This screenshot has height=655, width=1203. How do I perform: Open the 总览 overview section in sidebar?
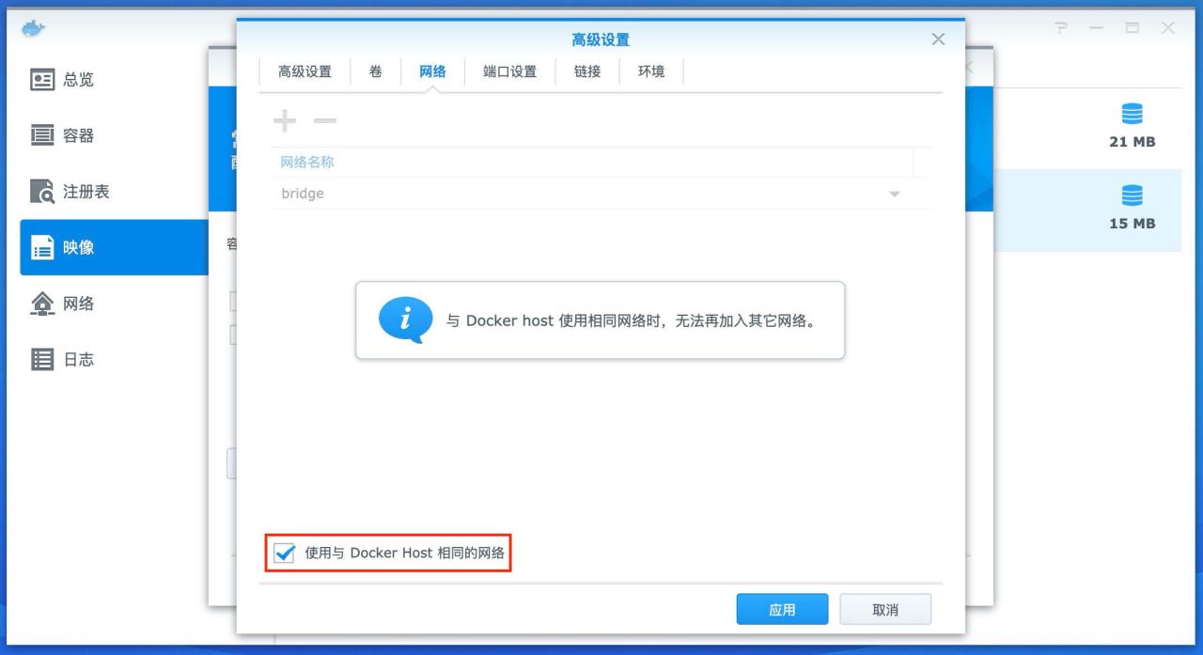coord(114,80)
